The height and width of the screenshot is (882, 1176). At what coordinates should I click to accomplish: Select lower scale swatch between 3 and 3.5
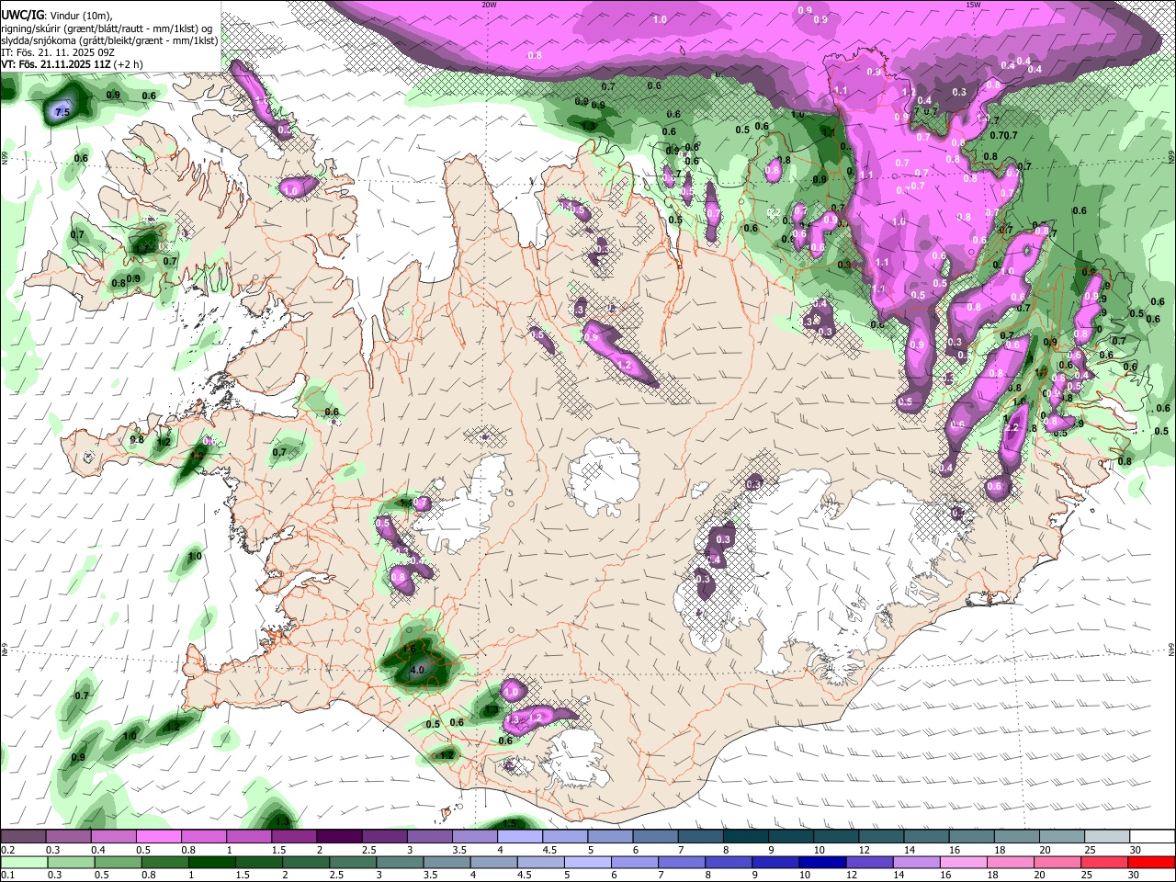pyautogui.click(x=400, y=862)
